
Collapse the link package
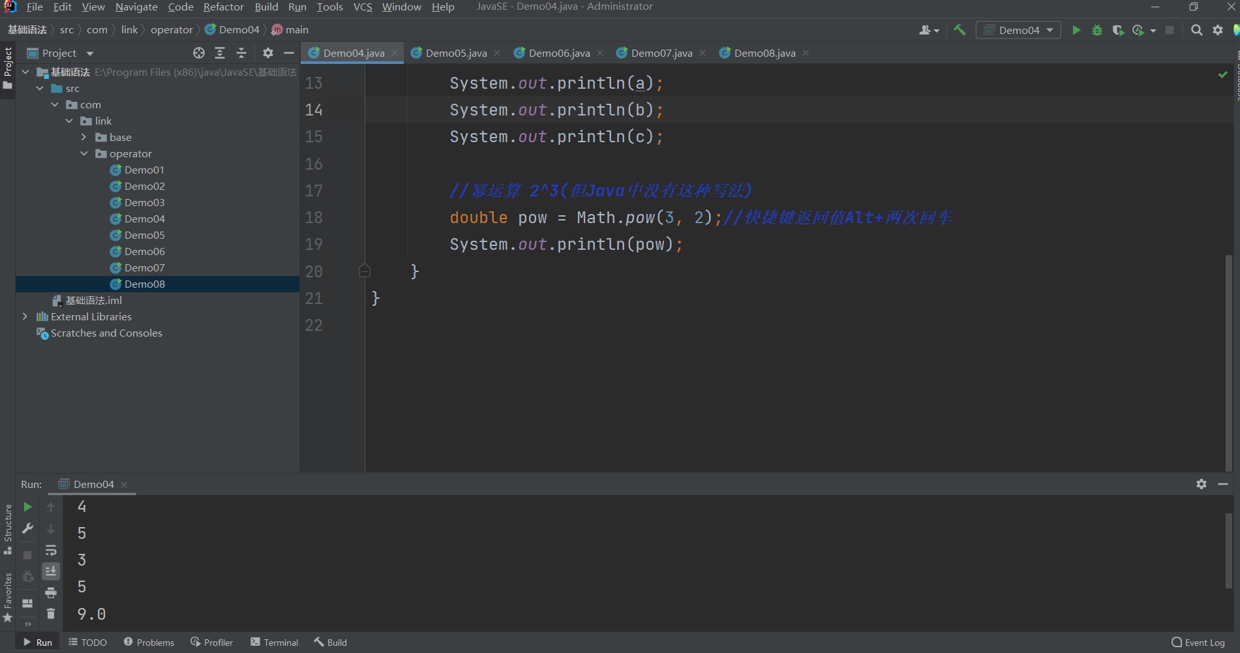(x=69, y=121)
